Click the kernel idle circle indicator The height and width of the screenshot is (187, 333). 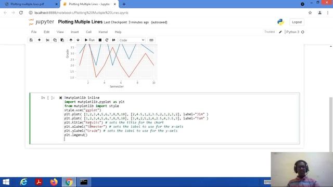(303, 32)
